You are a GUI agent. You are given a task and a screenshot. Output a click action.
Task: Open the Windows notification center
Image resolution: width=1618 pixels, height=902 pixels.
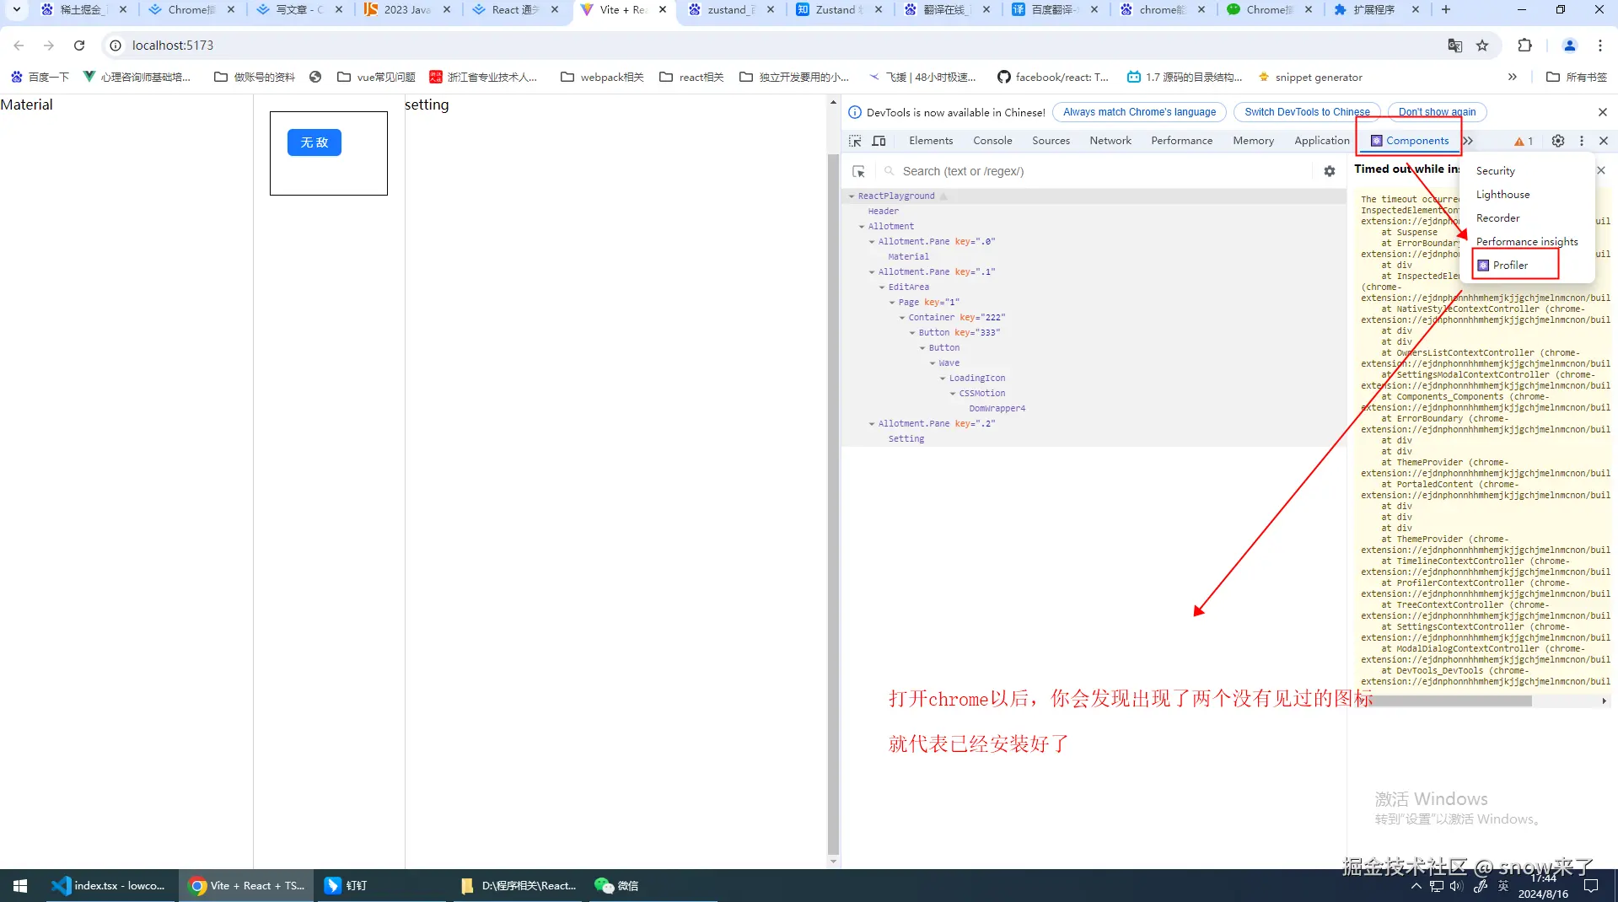1591,885
